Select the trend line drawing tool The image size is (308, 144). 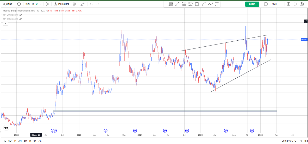pyautogui.click(x=177, y=4)
